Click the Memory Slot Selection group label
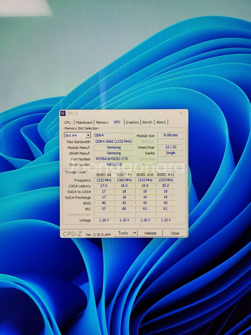The width and height of the screenshot is (251, 335). coord(82,128)
